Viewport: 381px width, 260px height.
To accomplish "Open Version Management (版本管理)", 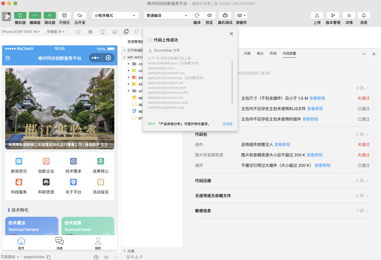I will pyautogui.click(x=333, y=15).
